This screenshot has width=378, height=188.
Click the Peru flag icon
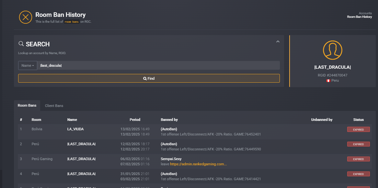click(328, 81)
